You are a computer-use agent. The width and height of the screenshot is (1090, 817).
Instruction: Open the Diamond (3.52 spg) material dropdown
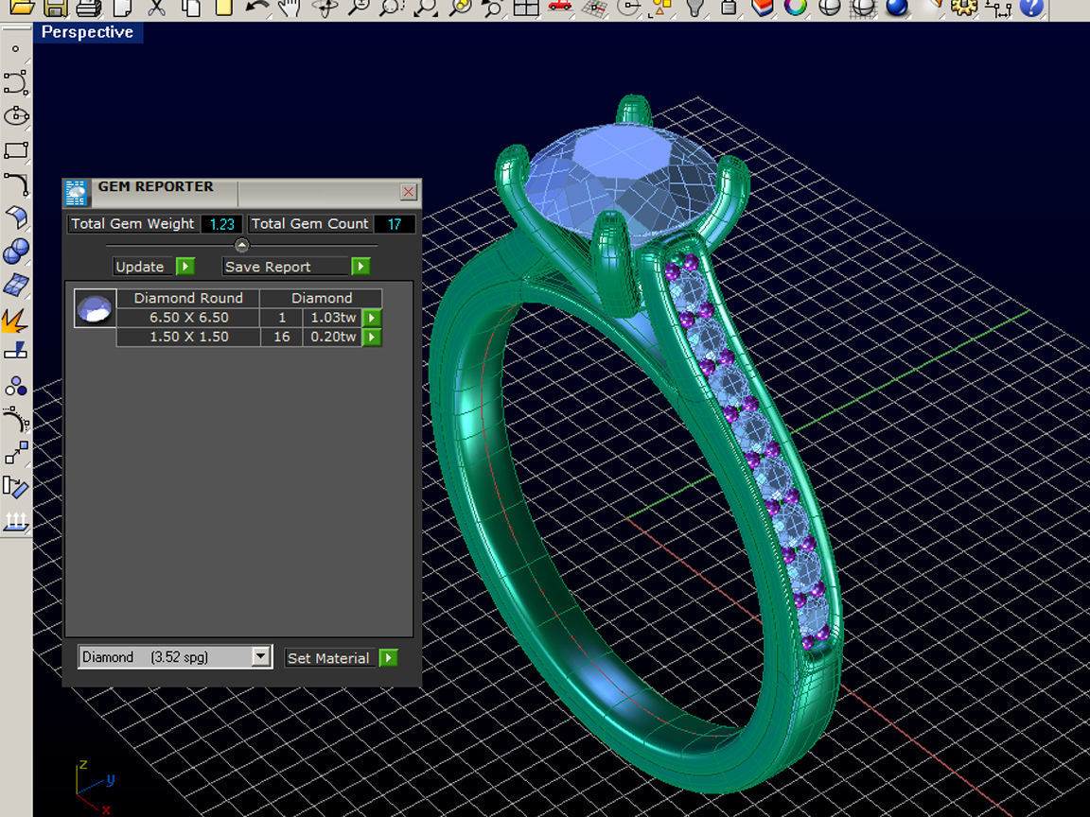pos(174,656)
